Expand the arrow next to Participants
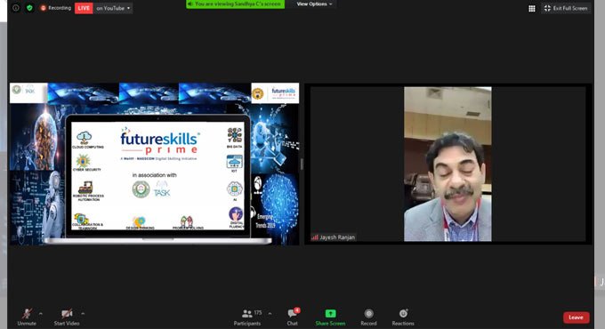This screenshot has width=605, height=329. (270, 313)
